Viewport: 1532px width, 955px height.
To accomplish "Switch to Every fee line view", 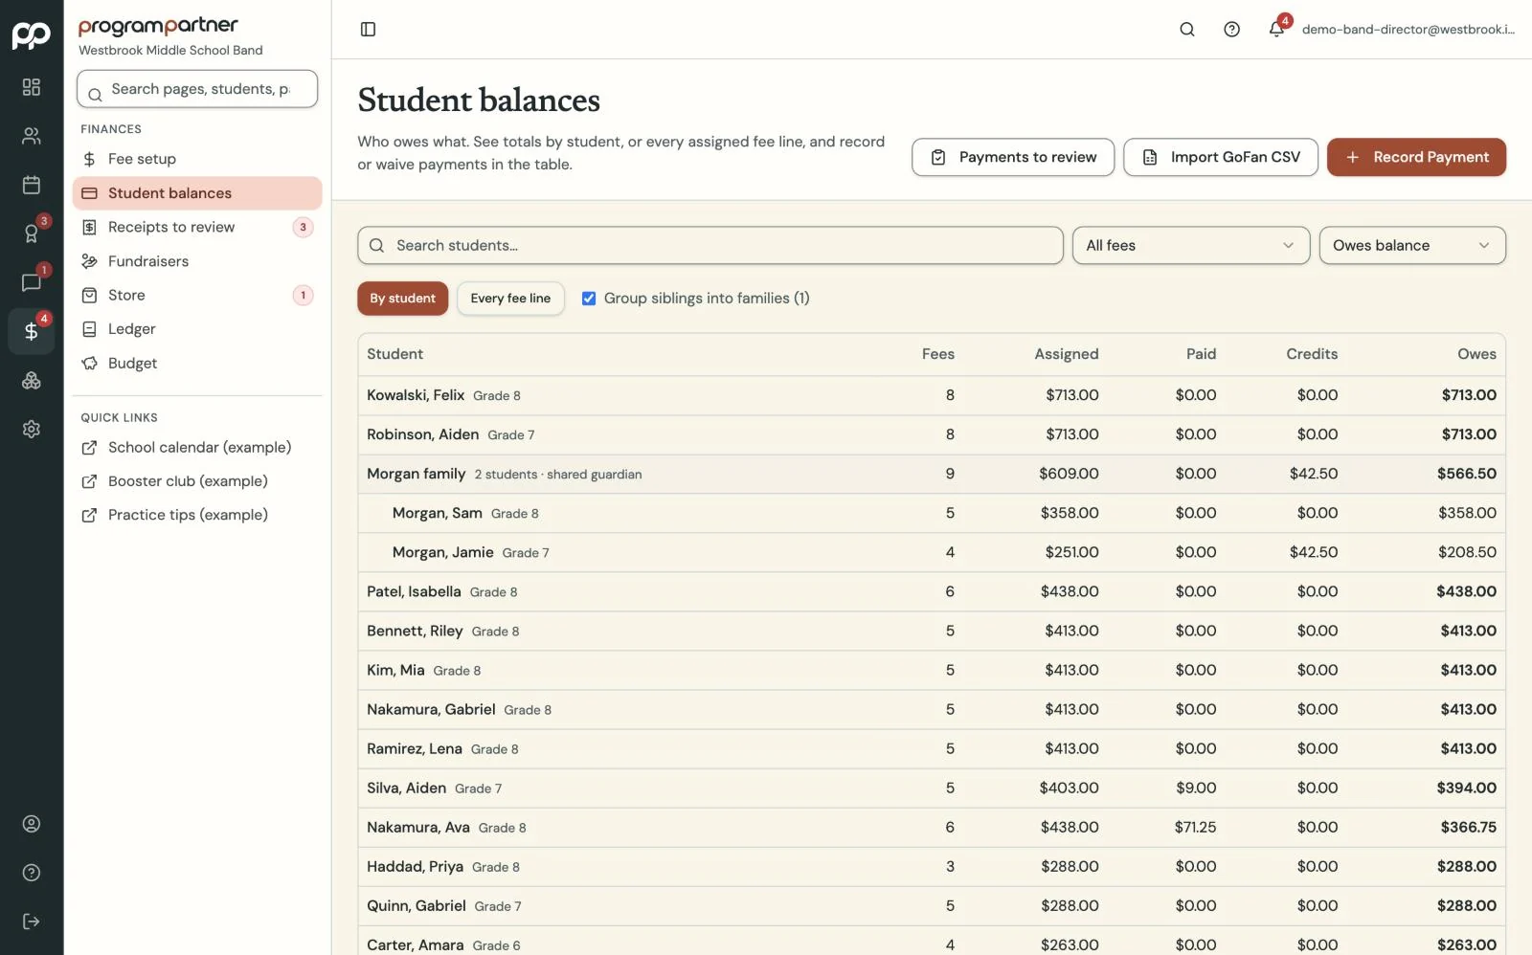I will click(510, 299).
